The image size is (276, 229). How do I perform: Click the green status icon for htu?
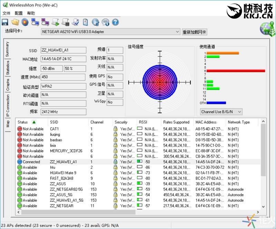[20, 167]
